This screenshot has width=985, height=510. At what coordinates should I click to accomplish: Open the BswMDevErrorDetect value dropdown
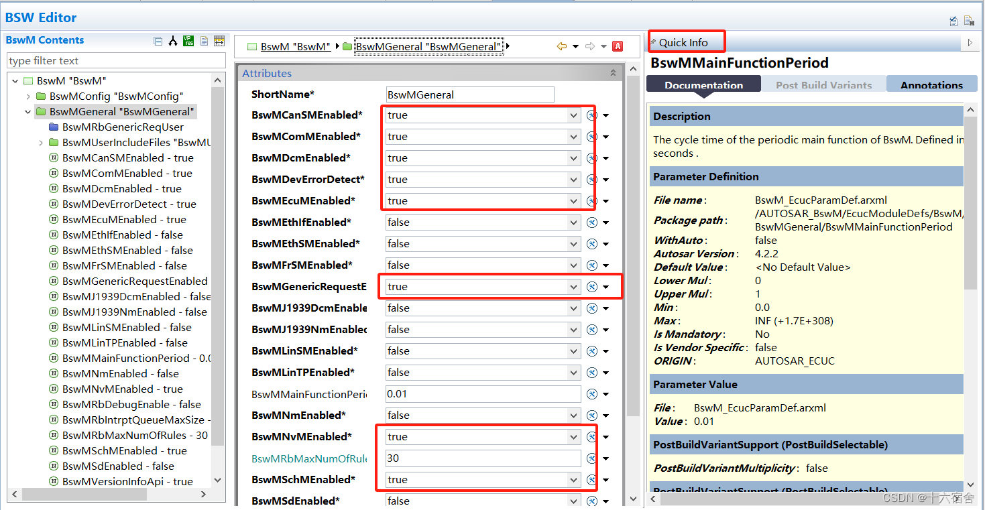573,180
